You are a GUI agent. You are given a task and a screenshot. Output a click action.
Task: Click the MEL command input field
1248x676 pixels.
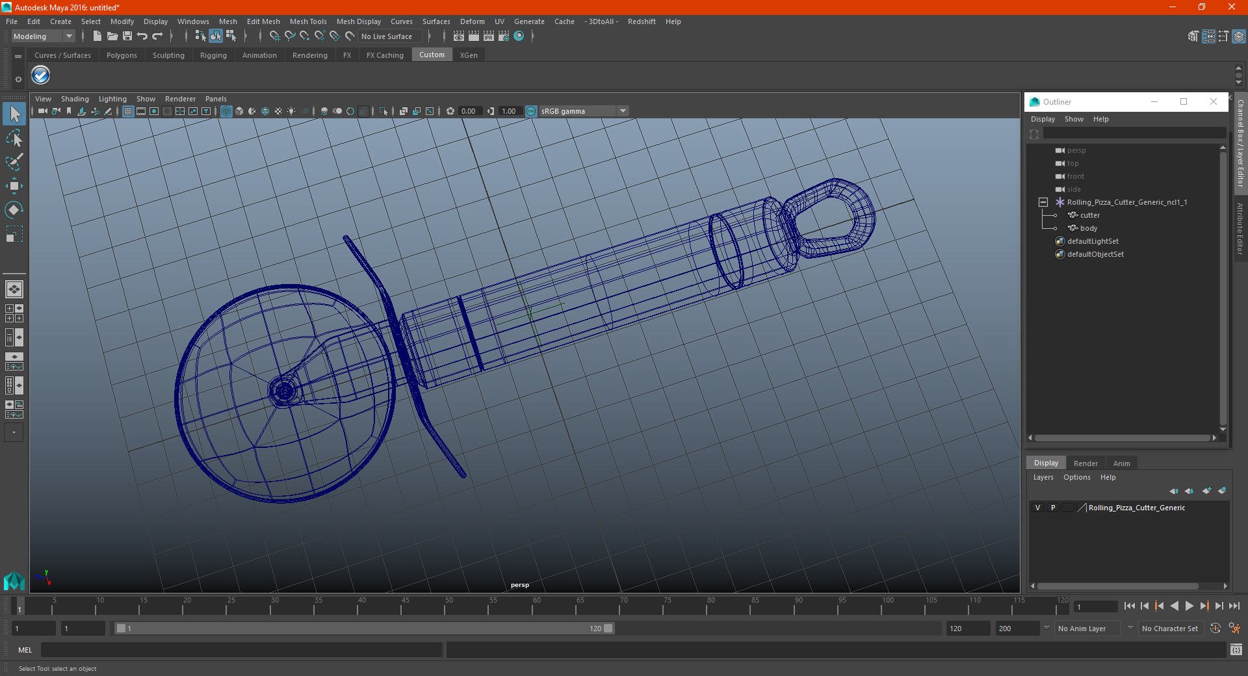point(242,649)
